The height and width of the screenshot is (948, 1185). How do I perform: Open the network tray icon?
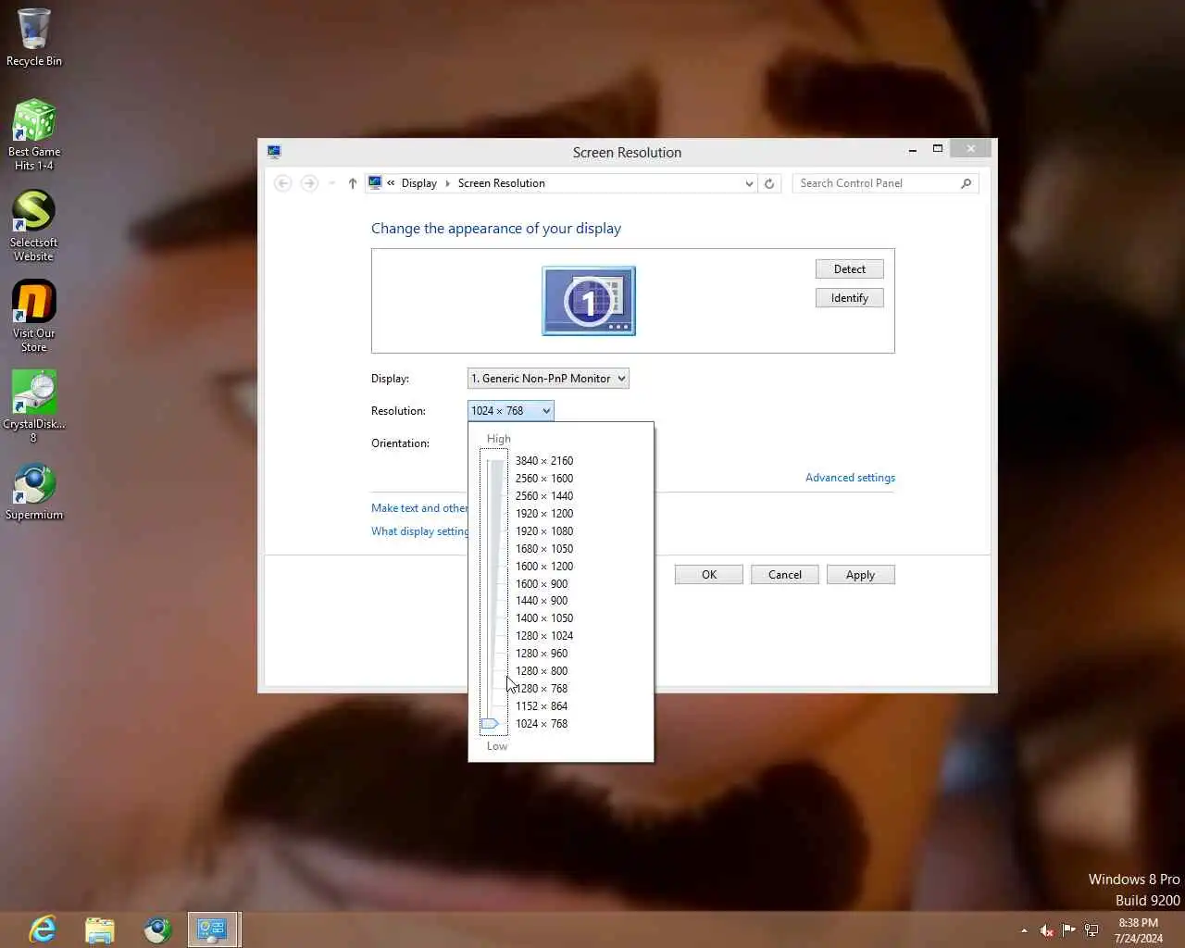click(x=1092, y=930)
